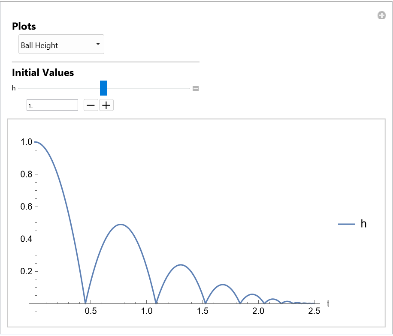
Task: Click the h label beside the slider
Action: 14,88
